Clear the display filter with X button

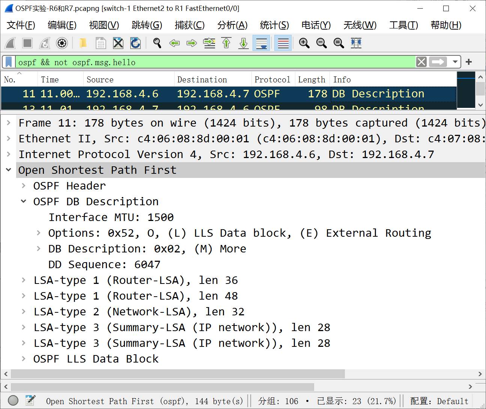coord(421,62)
